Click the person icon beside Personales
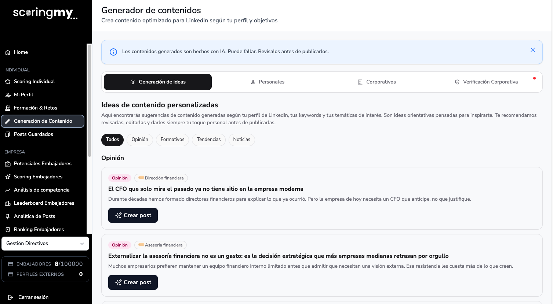The width and height of the screenshot is (553, 304). pyautogui.click(x=253, y=82)
